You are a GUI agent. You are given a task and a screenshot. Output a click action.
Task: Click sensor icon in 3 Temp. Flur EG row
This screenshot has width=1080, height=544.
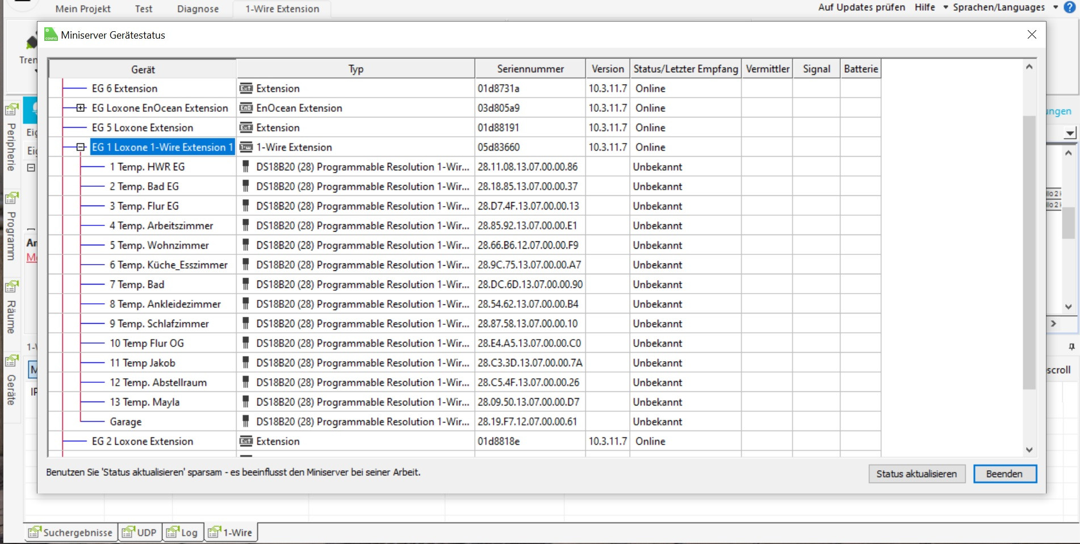(246, 206)
